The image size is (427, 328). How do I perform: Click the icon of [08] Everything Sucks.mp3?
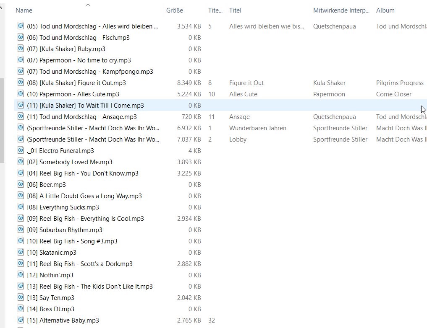click(x=21, y=207)
